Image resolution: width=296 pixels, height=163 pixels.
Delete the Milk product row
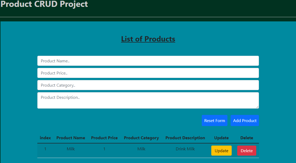(246, 151)
